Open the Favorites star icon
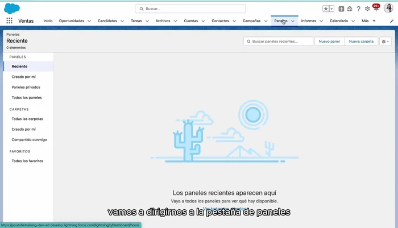The height and width of the screenshot is (228, 398). click(326, 9)
